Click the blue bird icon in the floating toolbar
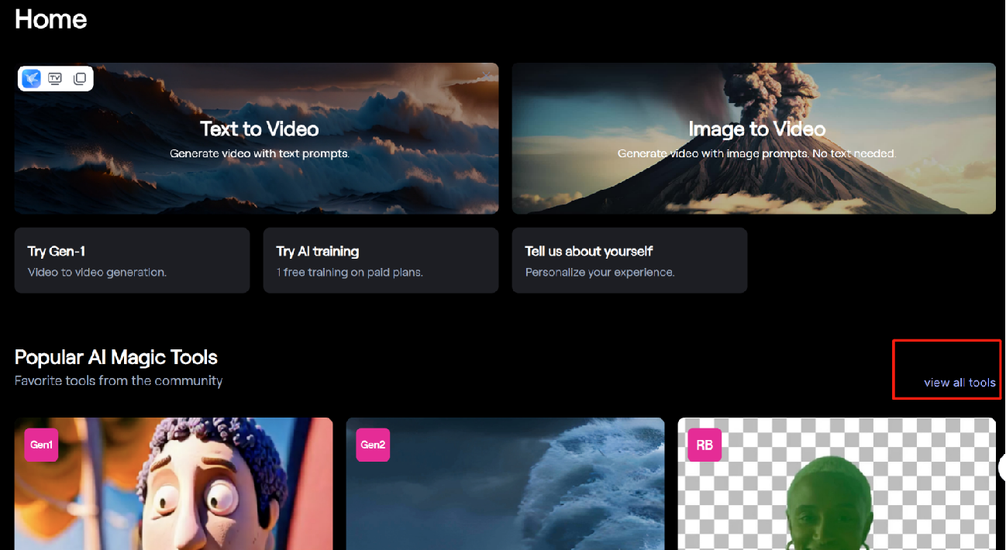 [31, 78]
